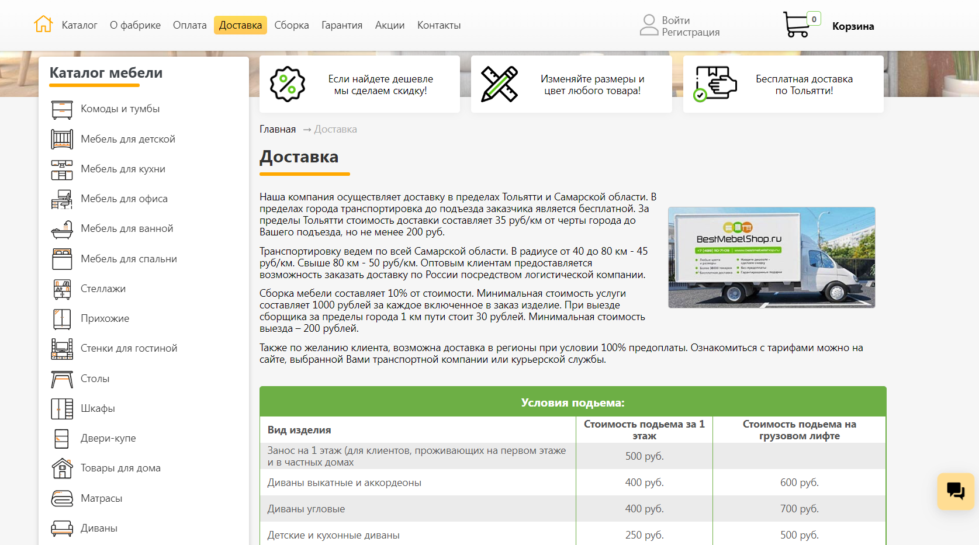Viewport: 979px width, 545px height.
Task: Click the ruler and pencil icon
Action: [x=499, y=84]
